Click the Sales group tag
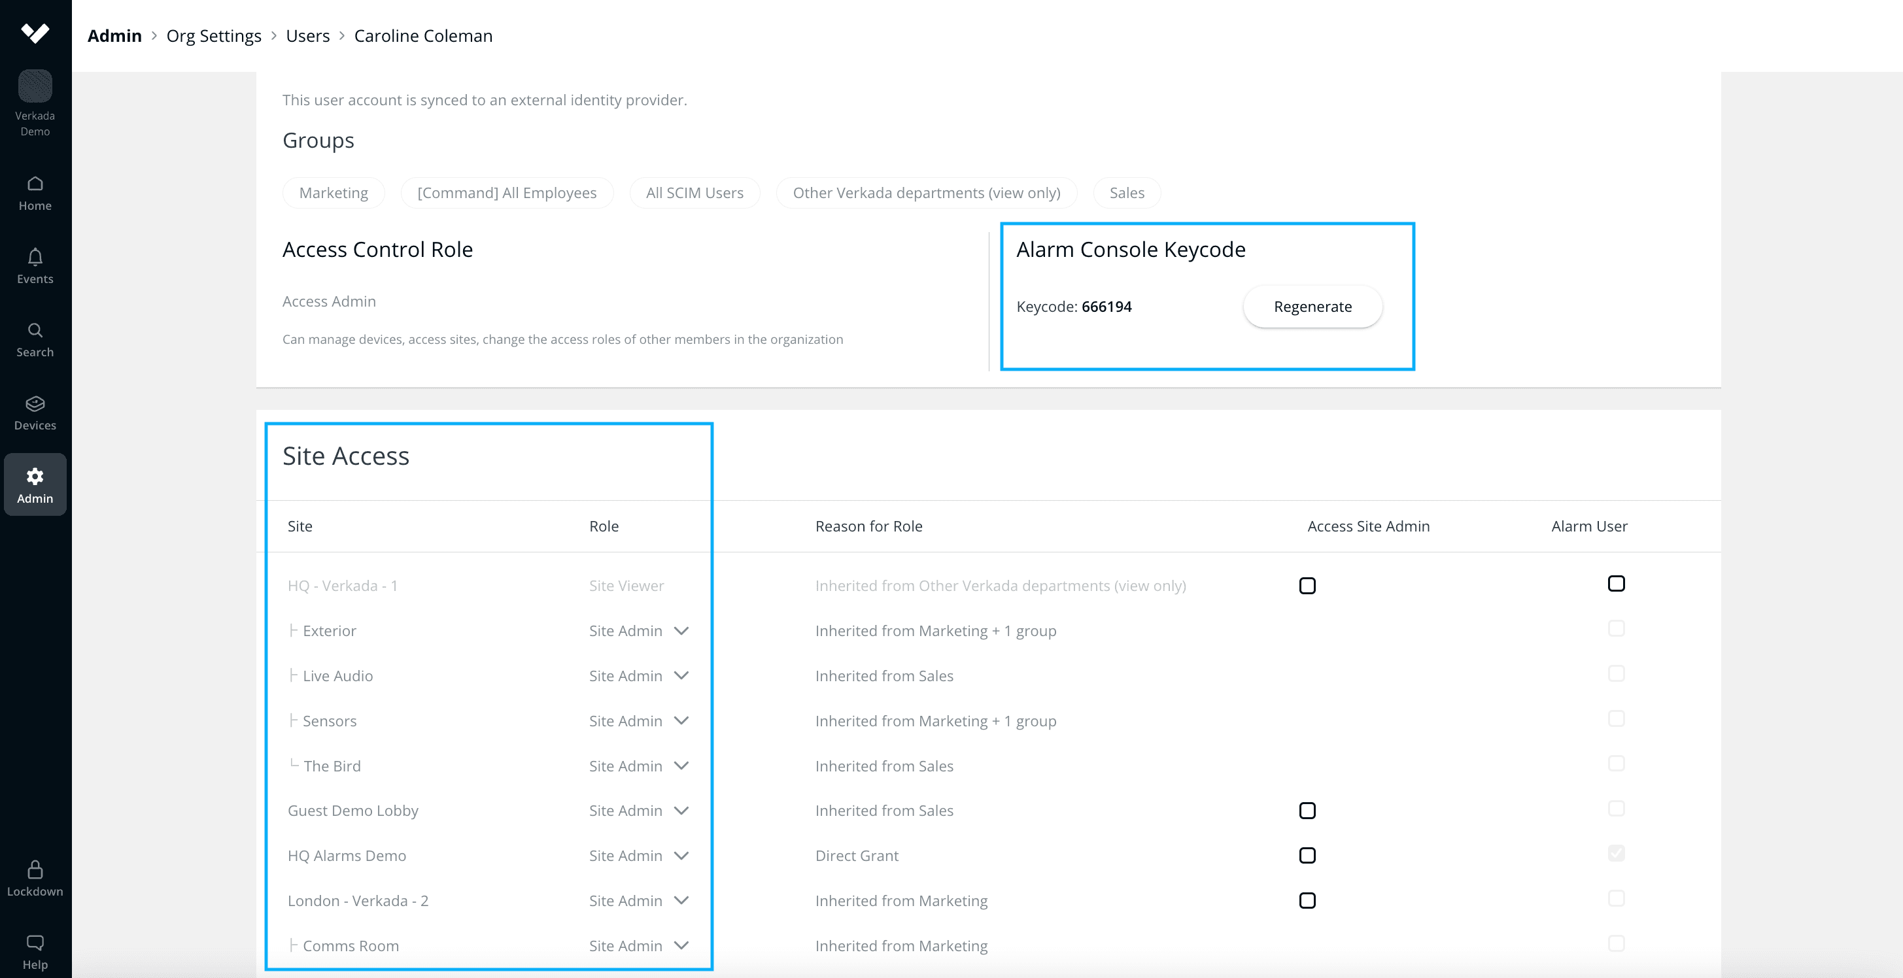Screen dimensions: 1903x978 click(x=1126, y=193)
